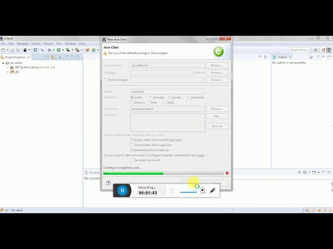Expand the src folder node
The height and width of the screenshot is (249, 333).
[8, 72]
